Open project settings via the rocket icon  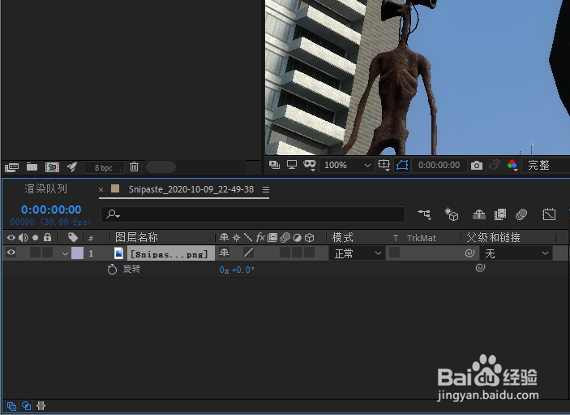[x=72, y=167]
